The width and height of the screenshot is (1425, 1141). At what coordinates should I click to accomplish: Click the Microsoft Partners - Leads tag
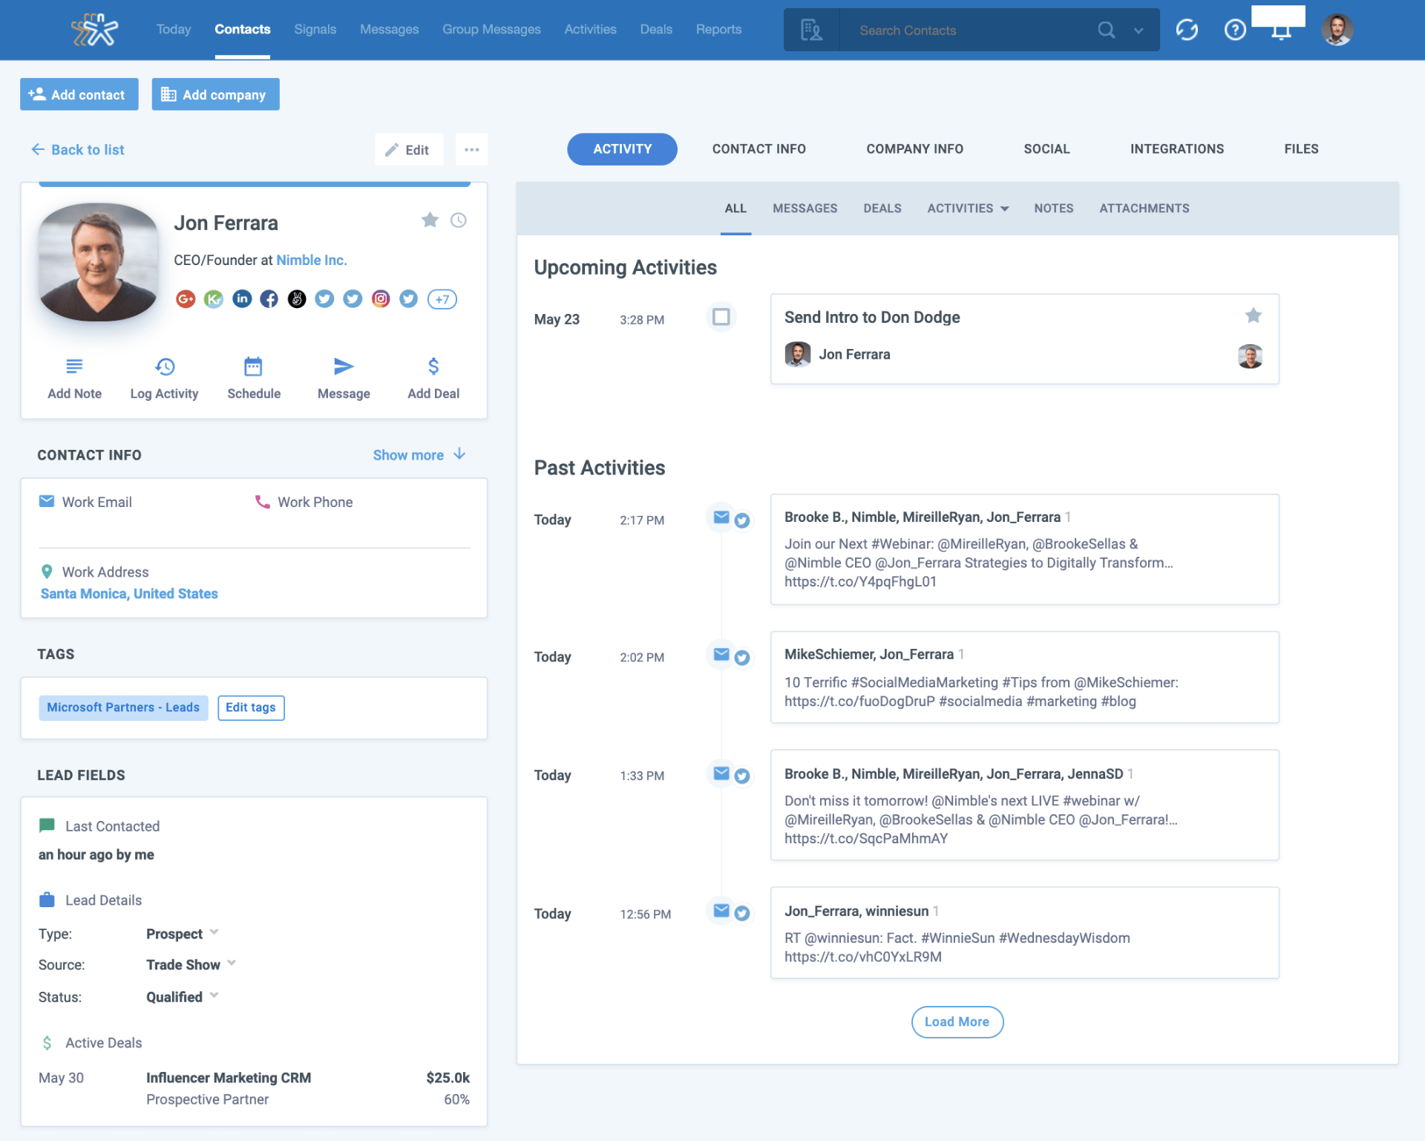(123, 707)
